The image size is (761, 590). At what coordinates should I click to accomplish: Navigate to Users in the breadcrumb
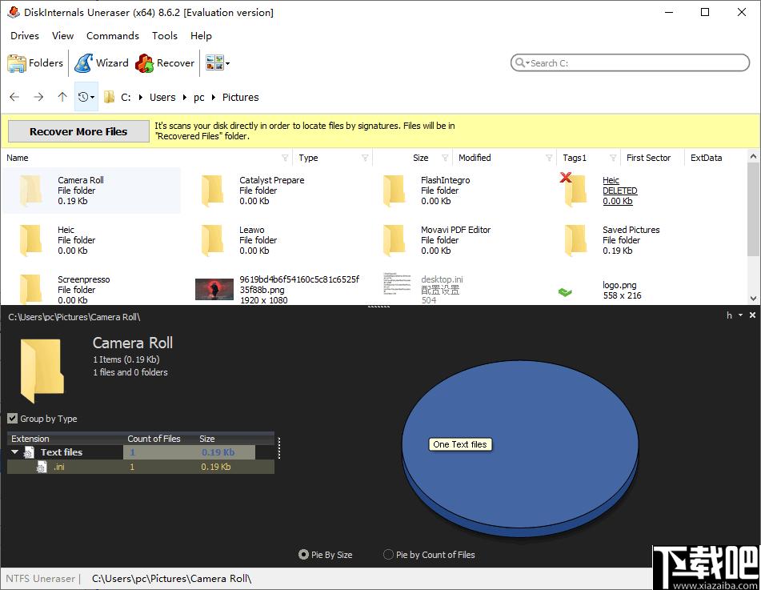coord(162,97)
